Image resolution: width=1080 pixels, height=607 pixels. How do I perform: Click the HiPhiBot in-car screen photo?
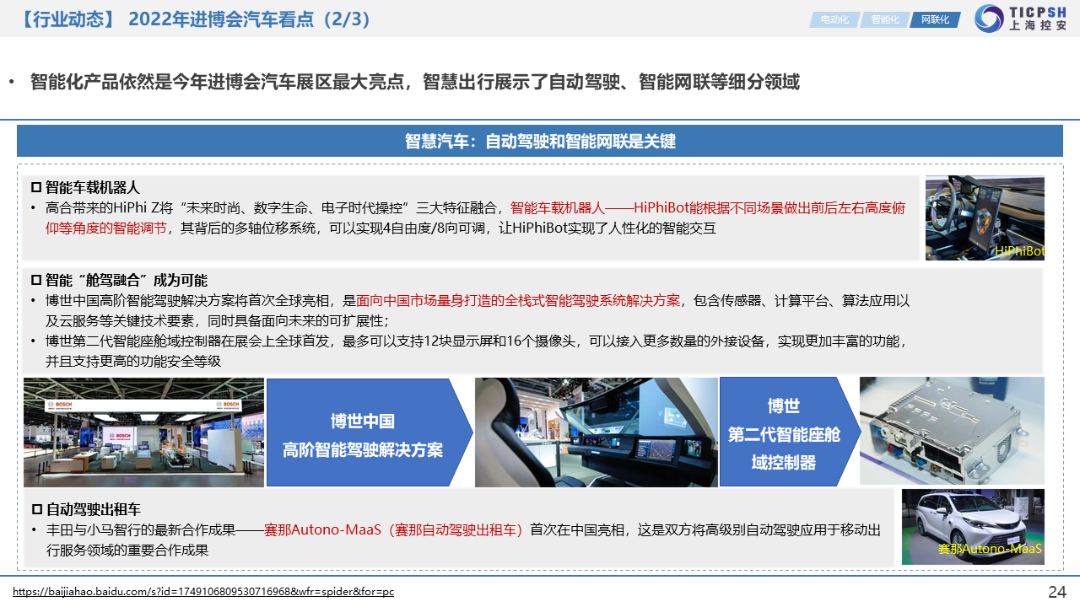click(984, 217)
